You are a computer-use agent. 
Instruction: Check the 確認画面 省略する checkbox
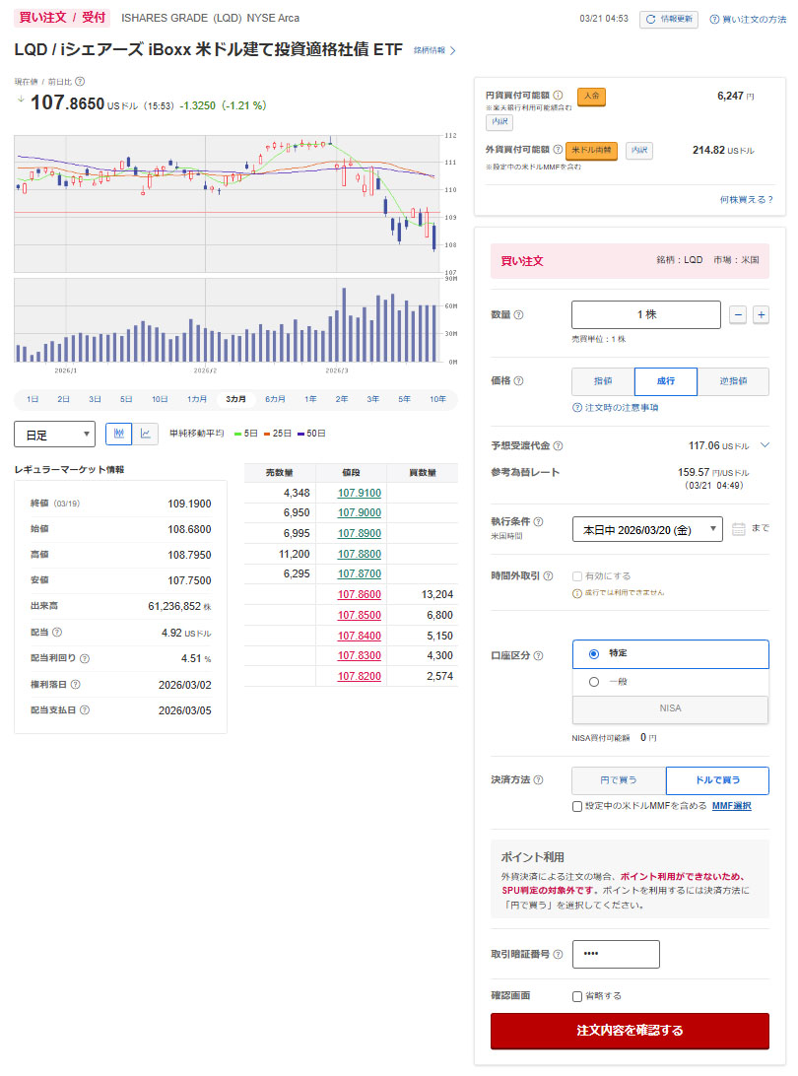pyautogui.click(x=577, y=996)
